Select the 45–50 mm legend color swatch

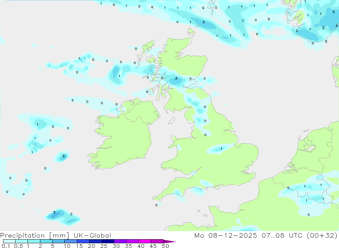157,241
